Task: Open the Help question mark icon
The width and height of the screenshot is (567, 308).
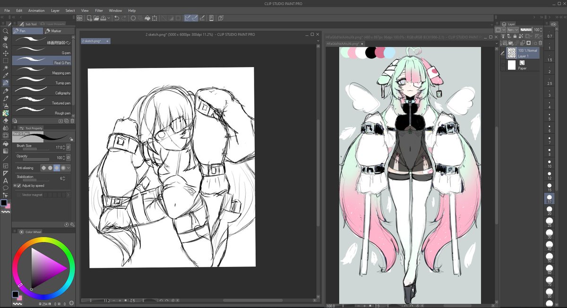Action: (x=221, y=18)
